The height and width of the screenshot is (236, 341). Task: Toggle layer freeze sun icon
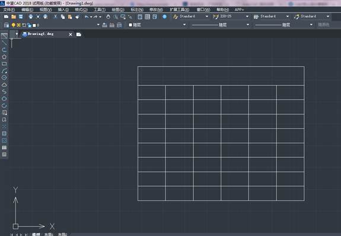pos(19,25)
